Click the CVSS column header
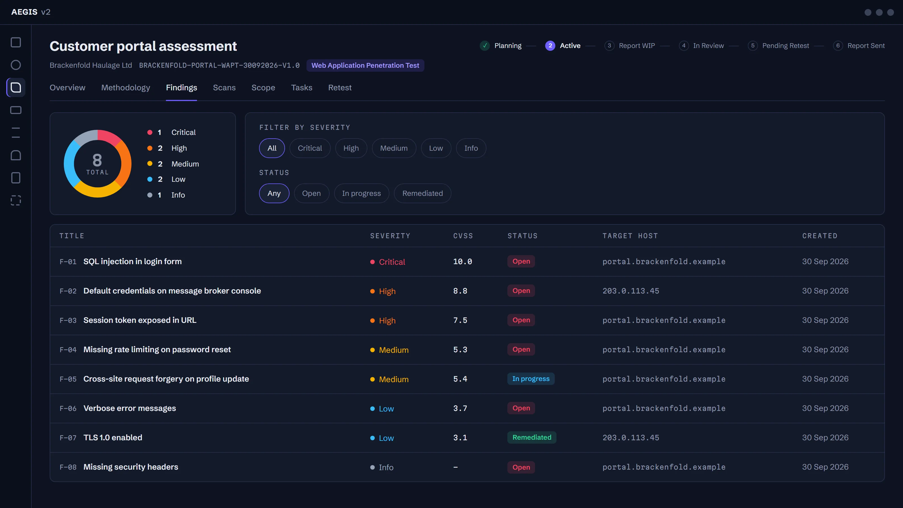Screen dimensions: 903x508 coord(463,236)
